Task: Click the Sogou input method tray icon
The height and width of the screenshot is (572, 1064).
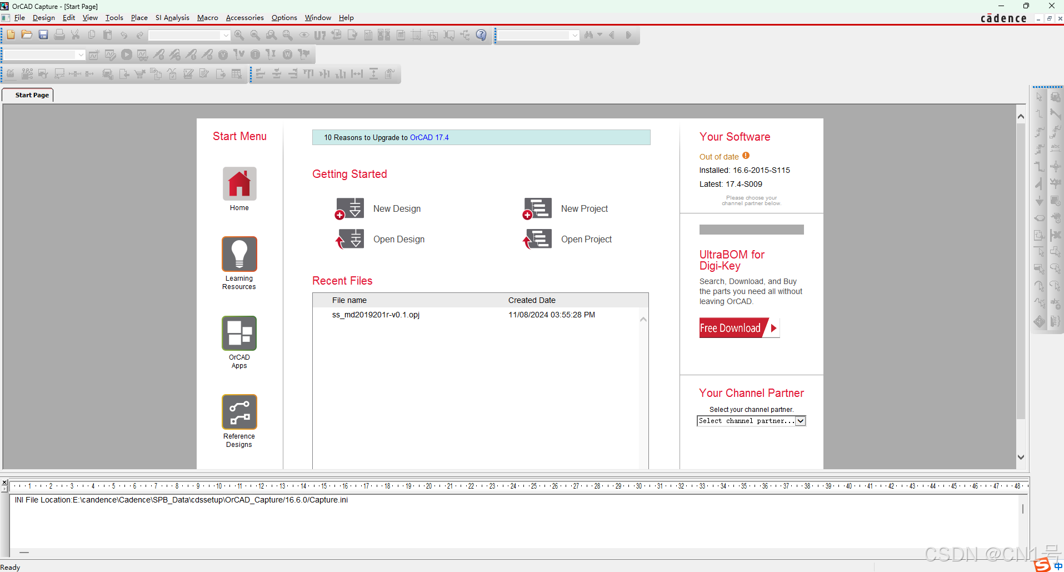Action: pos(1042,564)
